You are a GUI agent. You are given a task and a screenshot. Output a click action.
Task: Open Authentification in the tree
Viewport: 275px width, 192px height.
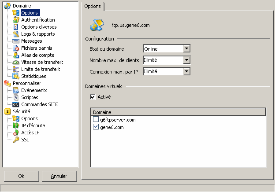(38, 20)
